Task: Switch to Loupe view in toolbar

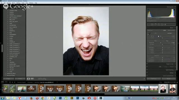Action: (28, 79)
